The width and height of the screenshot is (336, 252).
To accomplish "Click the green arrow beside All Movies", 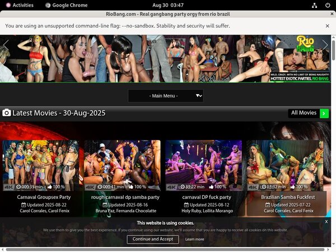I will 324,114.
